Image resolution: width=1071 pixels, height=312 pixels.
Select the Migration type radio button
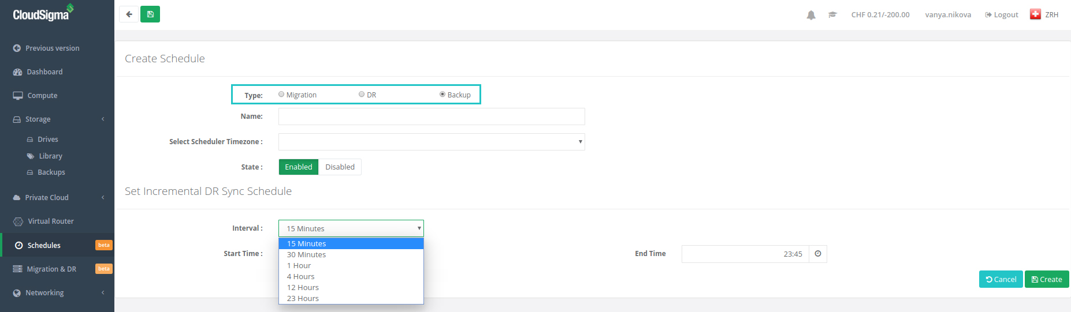click(x=281, y=94)
